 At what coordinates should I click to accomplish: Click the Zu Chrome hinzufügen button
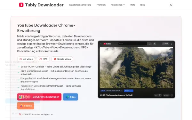tap(39, 97)
